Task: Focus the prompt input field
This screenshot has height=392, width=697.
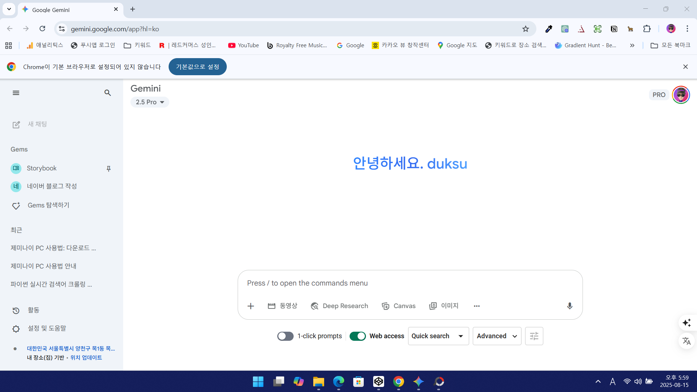Action: click(410, 283)
